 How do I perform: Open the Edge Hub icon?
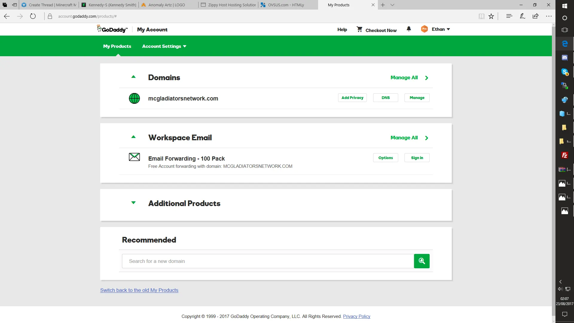click(509, 16)
